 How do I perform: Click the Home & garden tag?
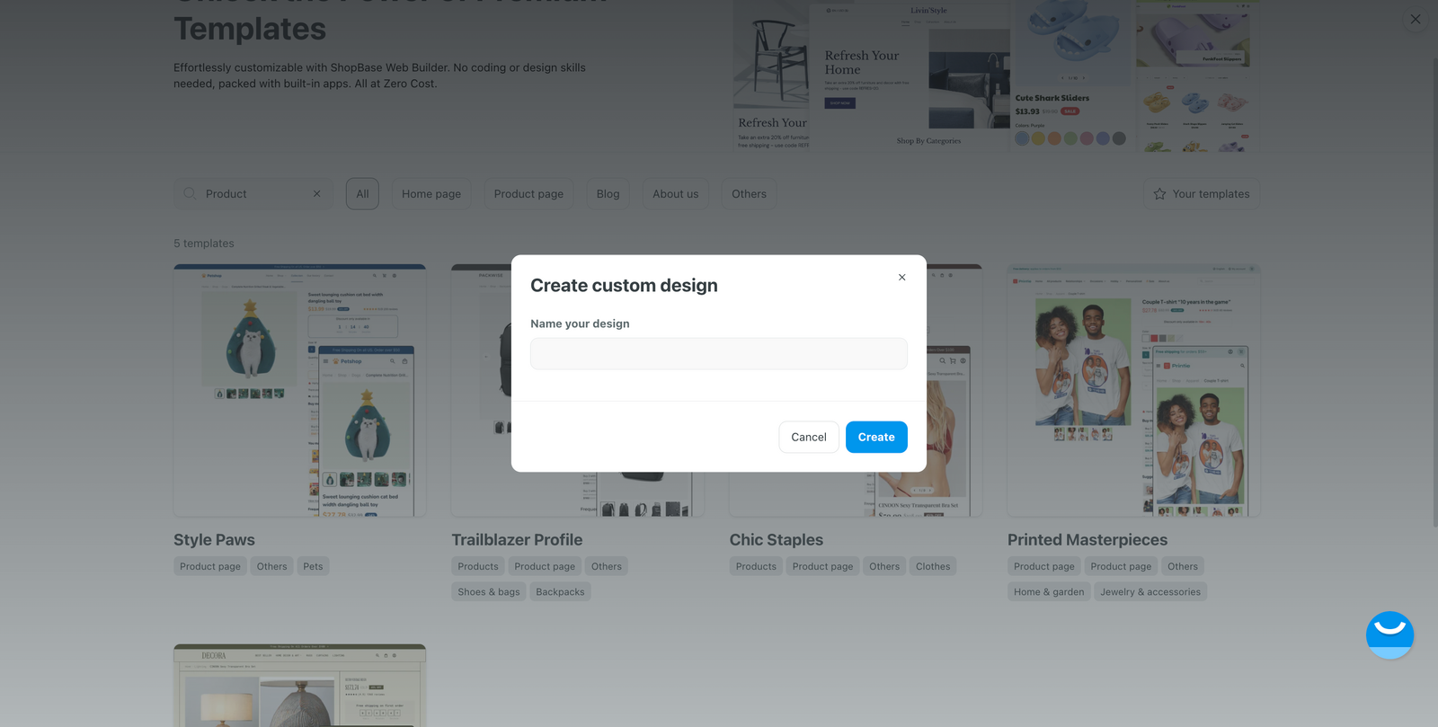click(x=1049, y=591)
